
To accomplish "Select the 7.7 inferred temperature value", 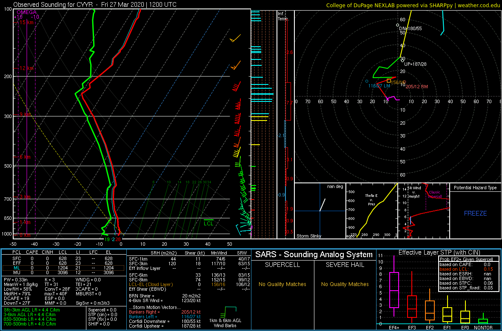I will point(289,103).
